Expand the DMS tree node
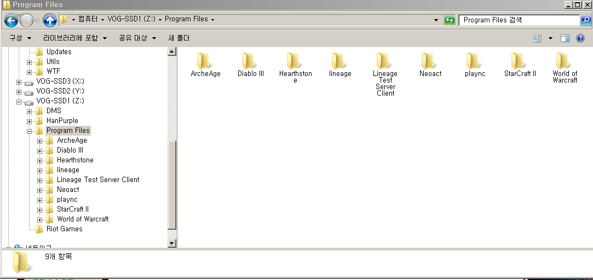Screen dimensions: 593x280 [x=29, y=112]
